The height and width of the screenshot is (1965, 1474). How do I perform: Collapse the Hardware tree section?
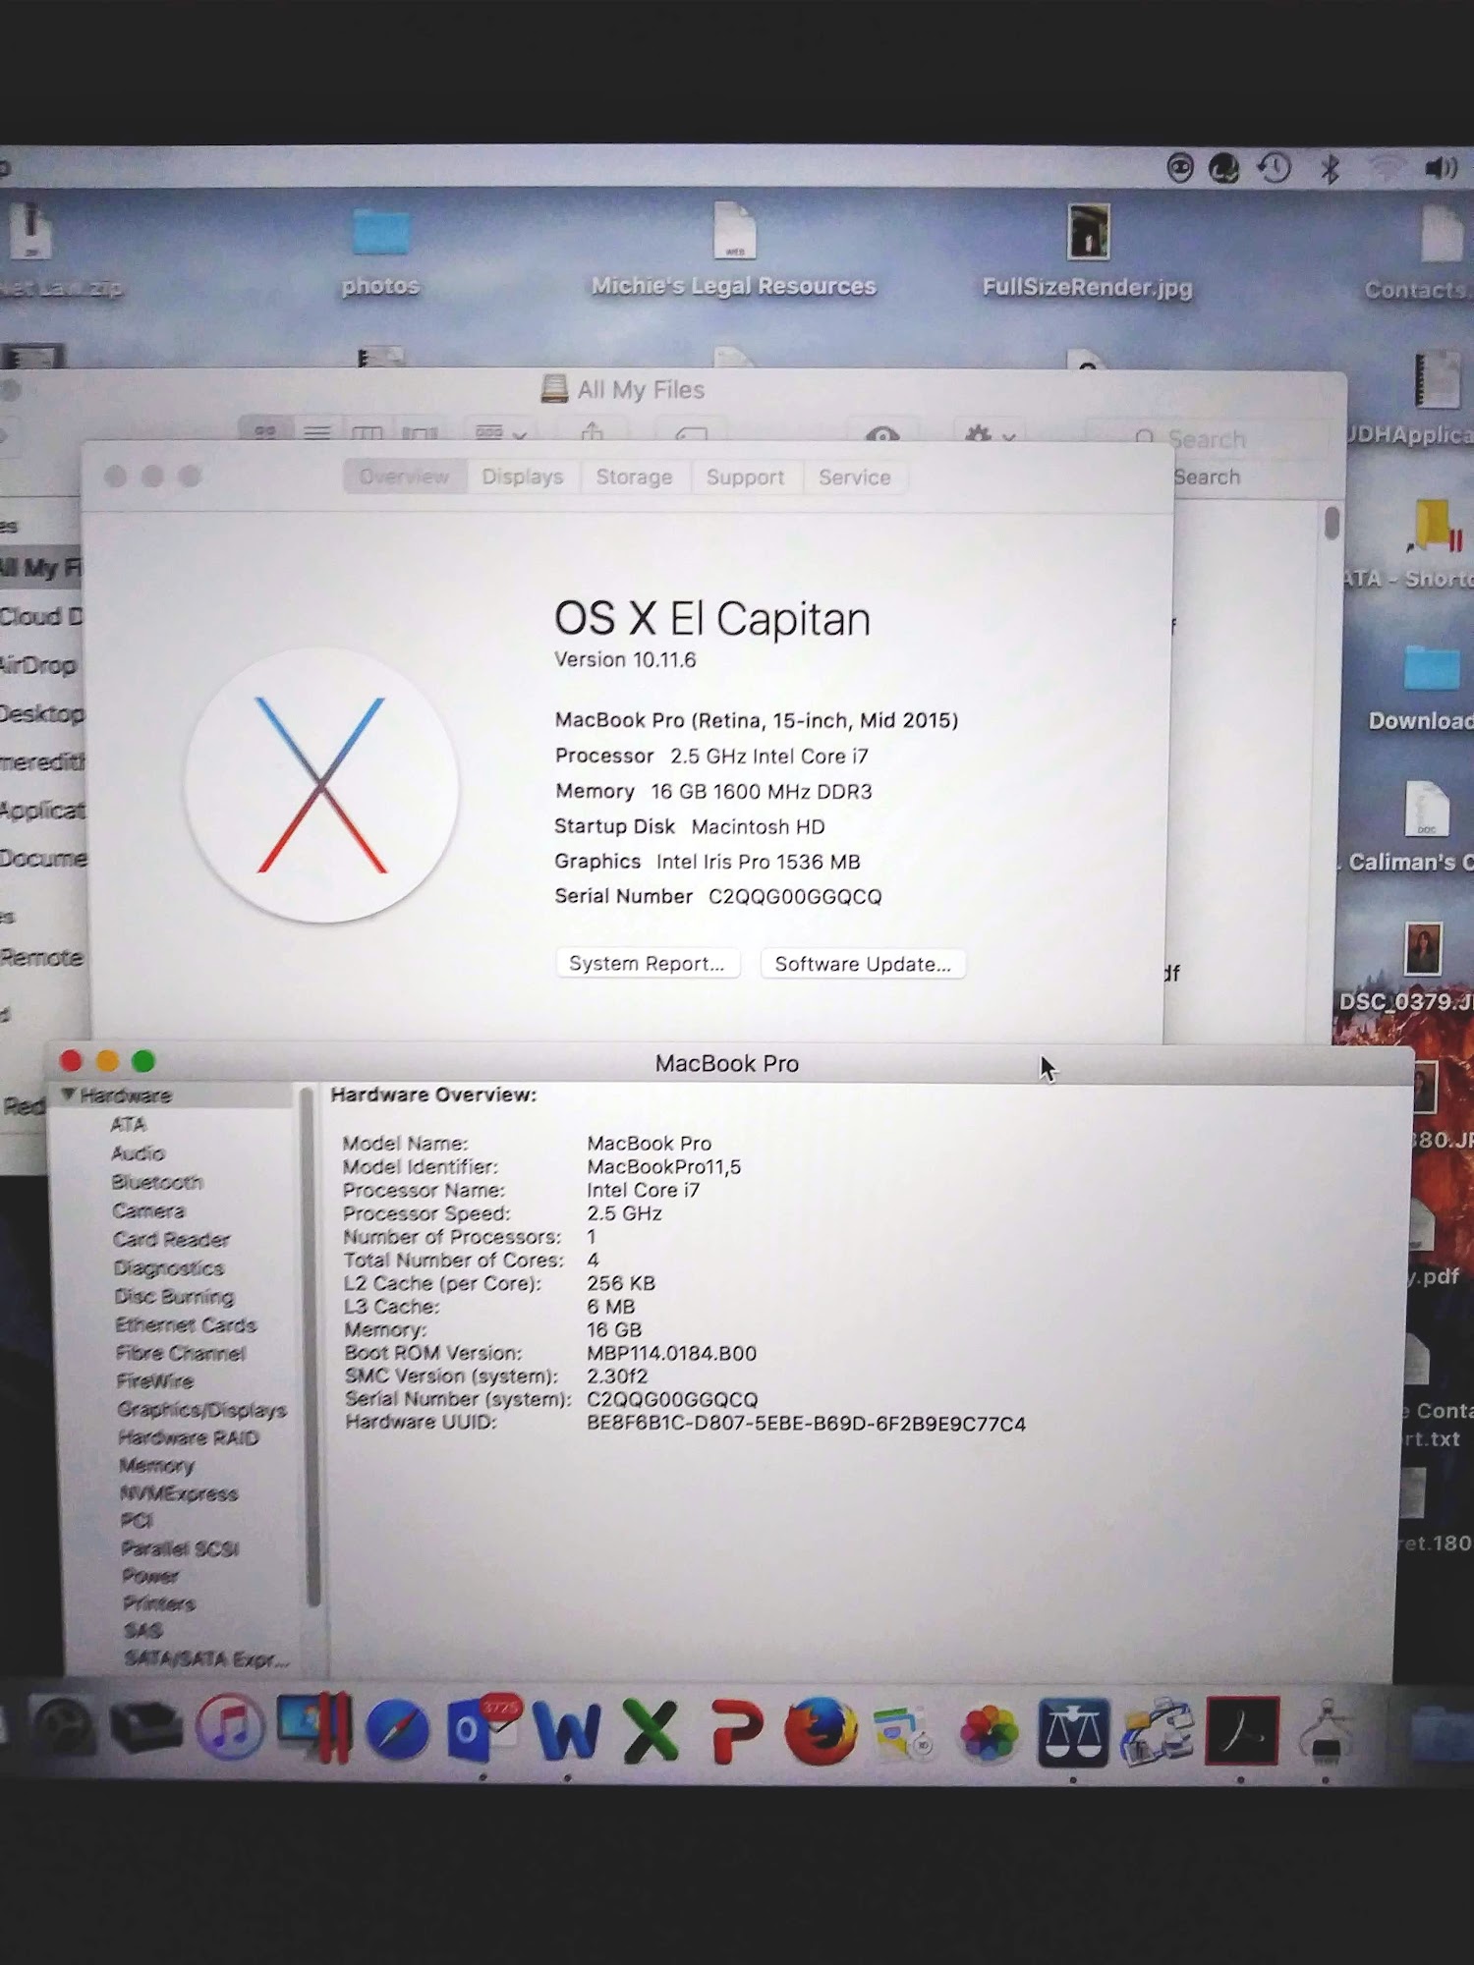(69, 1095)
